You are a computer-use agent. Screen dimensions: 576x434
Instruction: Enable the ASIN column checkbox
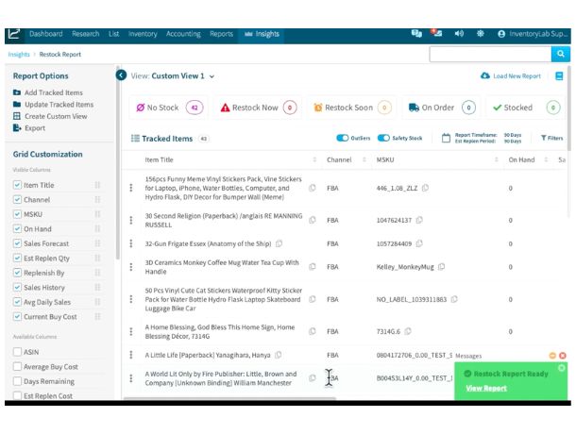click(x=17, y=352)
